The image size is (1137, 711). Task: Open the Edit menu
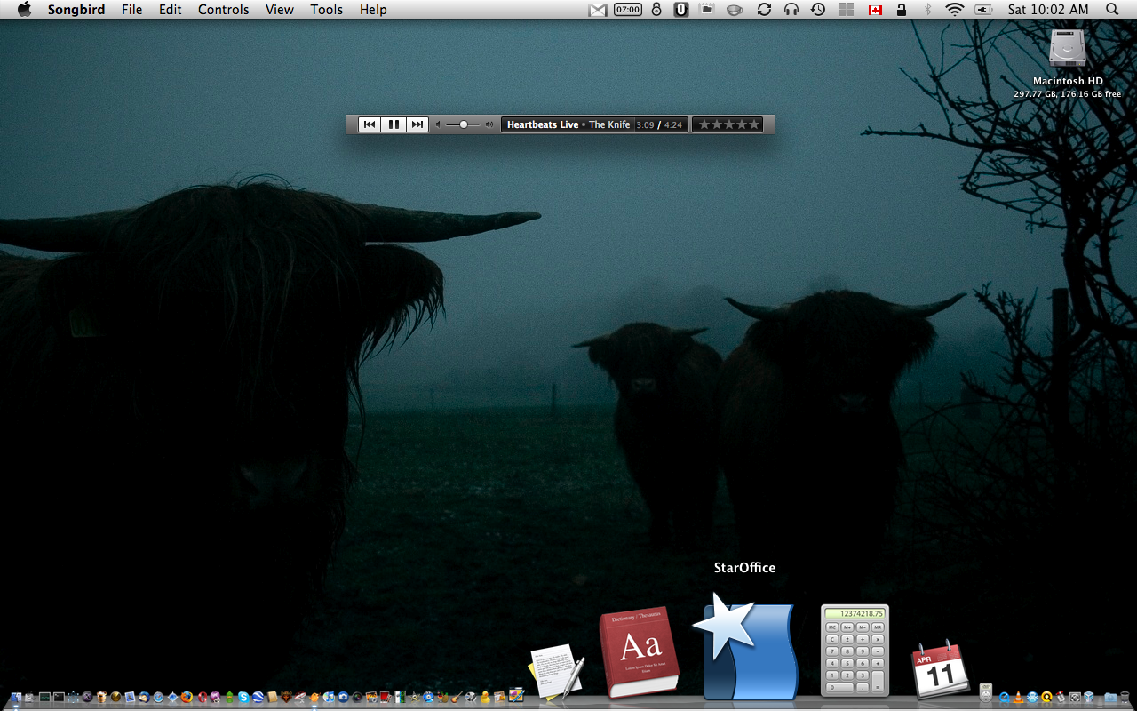tap(171, 10)
